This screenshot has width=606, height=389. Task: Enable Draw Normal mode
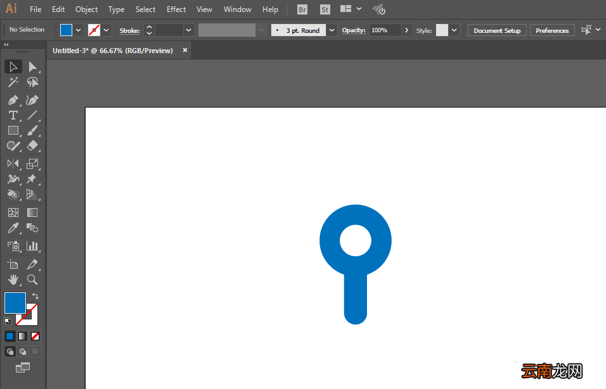coord(10,351)
